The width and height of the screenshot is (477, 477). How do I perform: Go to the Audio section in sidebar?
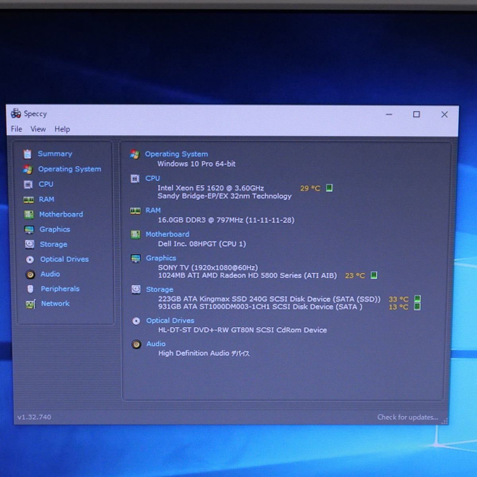point(50,274)
